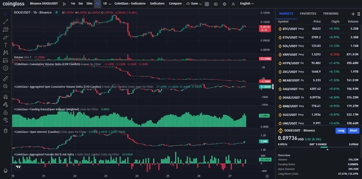Screen dimensions: 362x179
Task: Toggle stay in drawing mode
Action: click(6, 104)
